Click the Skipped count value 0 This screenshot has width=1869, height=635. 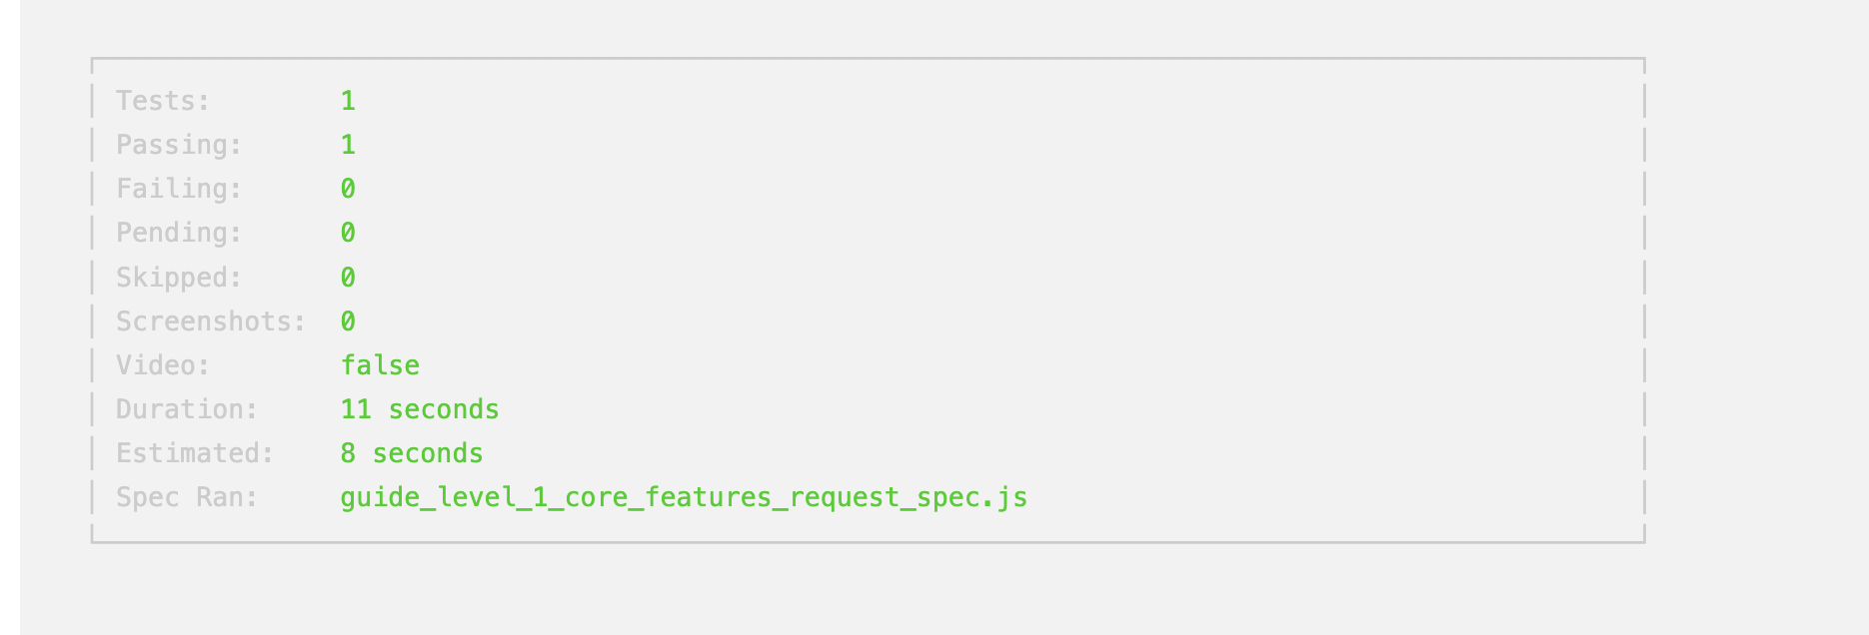pyautogui.click(x=348, y=278)
